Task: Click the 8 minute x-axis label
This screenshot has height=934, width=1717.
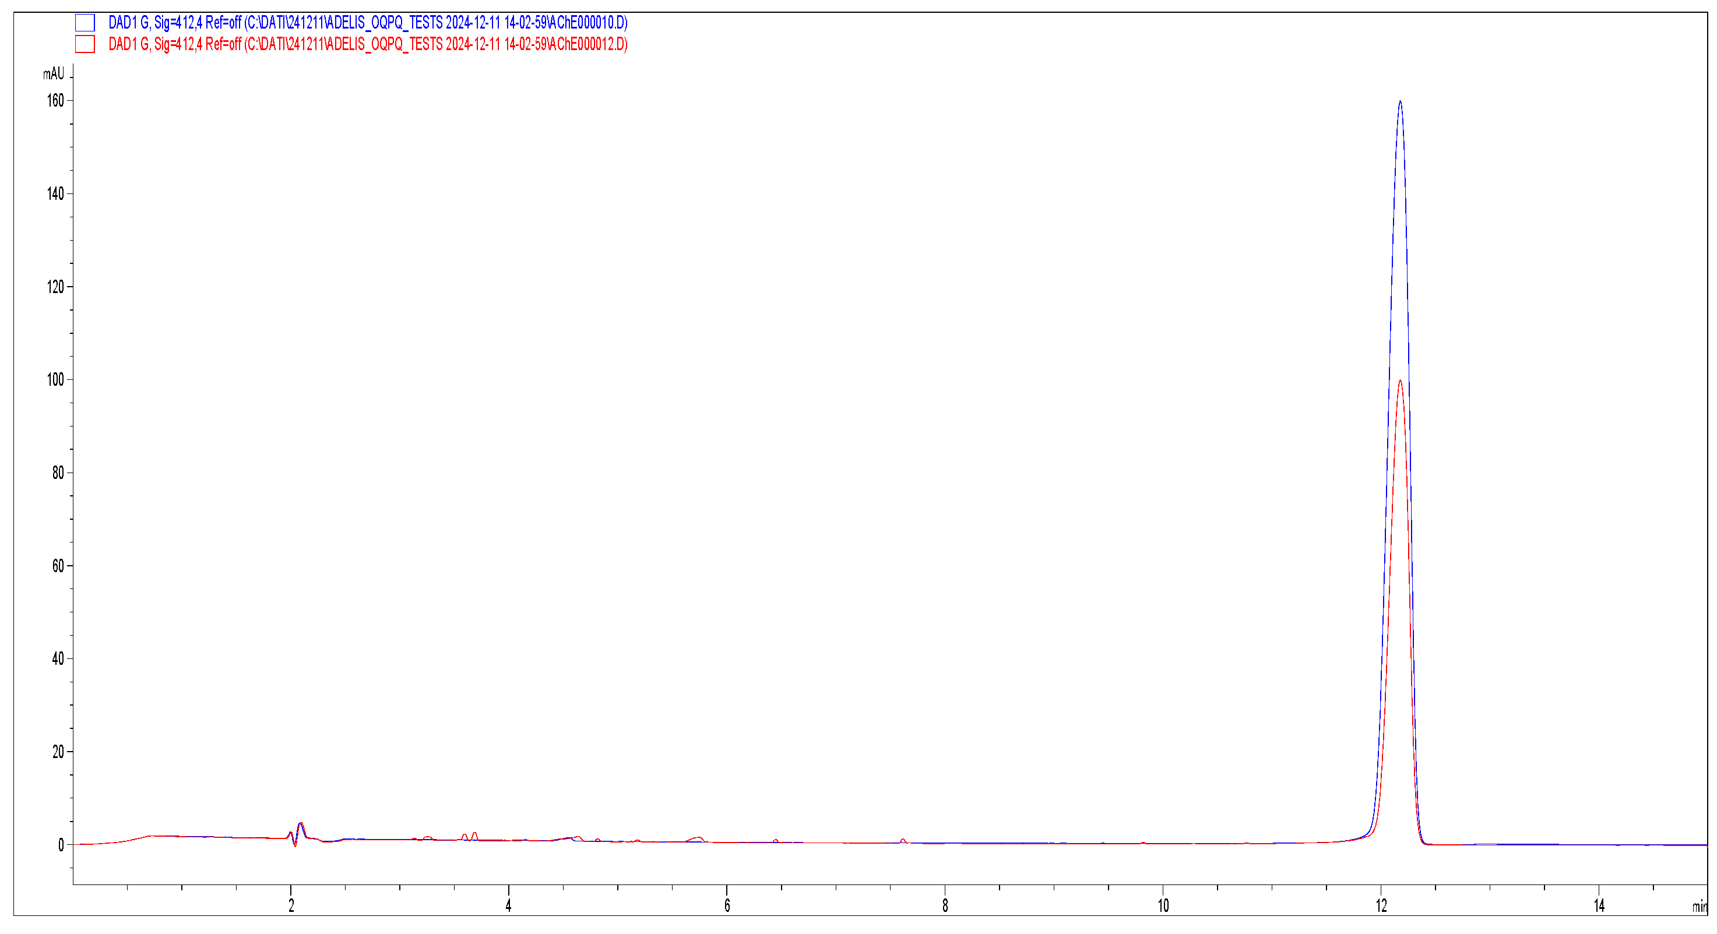Action: (945, 905)
